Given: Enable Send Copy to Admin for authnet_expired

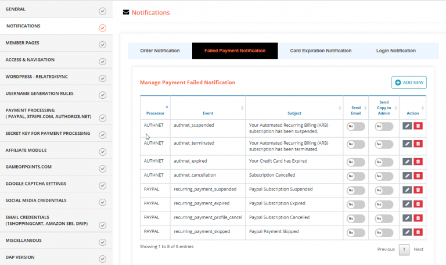Looking at the screenshot, I should point(383,162).
